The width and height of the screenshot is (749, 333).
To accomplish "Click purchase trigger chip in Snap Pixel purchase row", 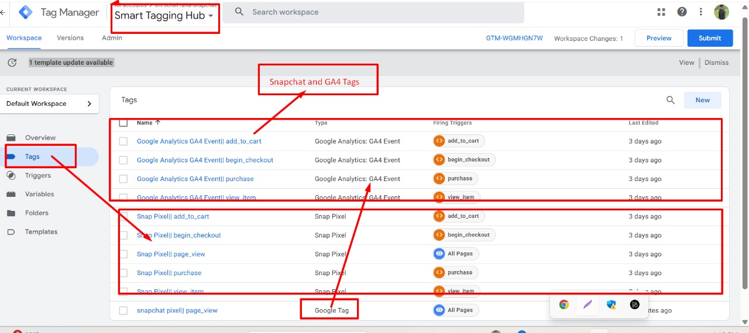I will [x=455, y=272].
